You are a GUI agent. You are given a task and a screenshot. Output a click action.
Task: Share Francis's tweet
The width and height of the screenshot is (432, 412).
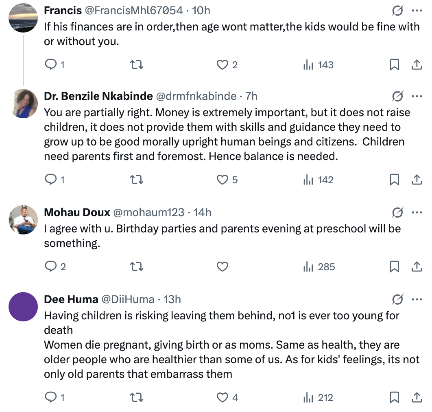[417, 65]
